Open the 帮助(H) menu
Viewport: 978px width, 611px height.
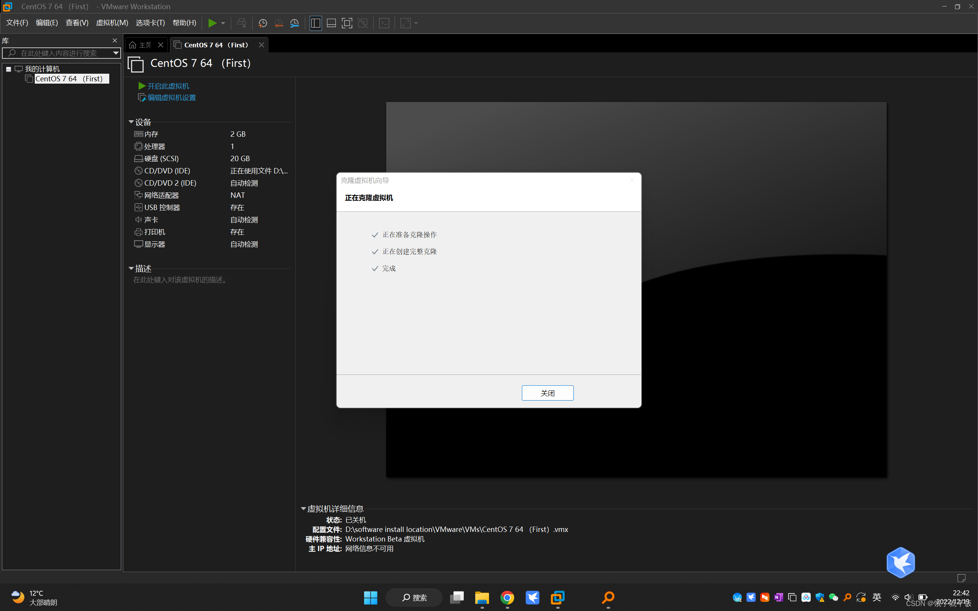184,23
